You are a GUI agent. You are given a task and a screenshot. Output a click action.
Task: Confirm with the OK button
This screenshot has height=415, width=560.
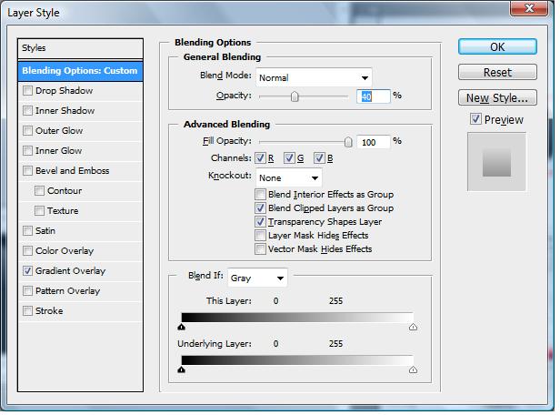coord(497,46)
